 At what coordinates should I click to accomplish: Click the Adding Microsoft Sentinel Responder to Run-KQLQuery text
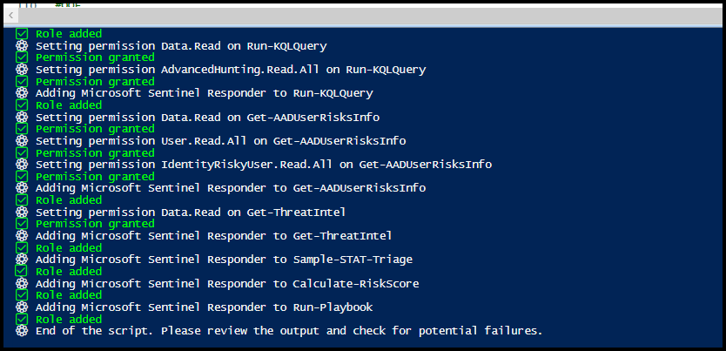click(205, 93)
